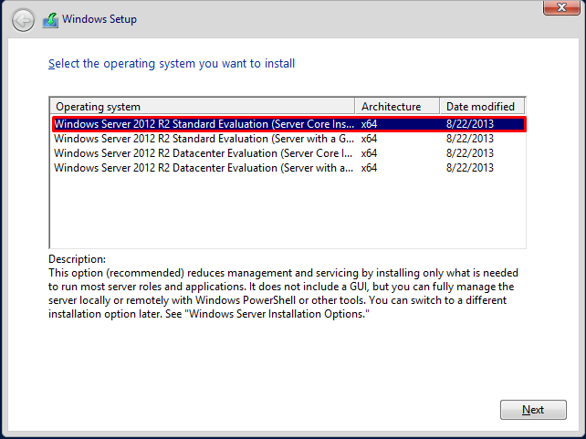Select Datacenter Evaluation Server with a GUI row
The width and height of the screenshot is (586, 439).
click(289, 168)
